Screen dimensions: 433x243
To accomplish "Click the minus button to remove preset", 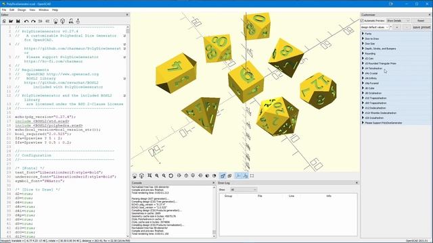I will click(x=407, y=27).
